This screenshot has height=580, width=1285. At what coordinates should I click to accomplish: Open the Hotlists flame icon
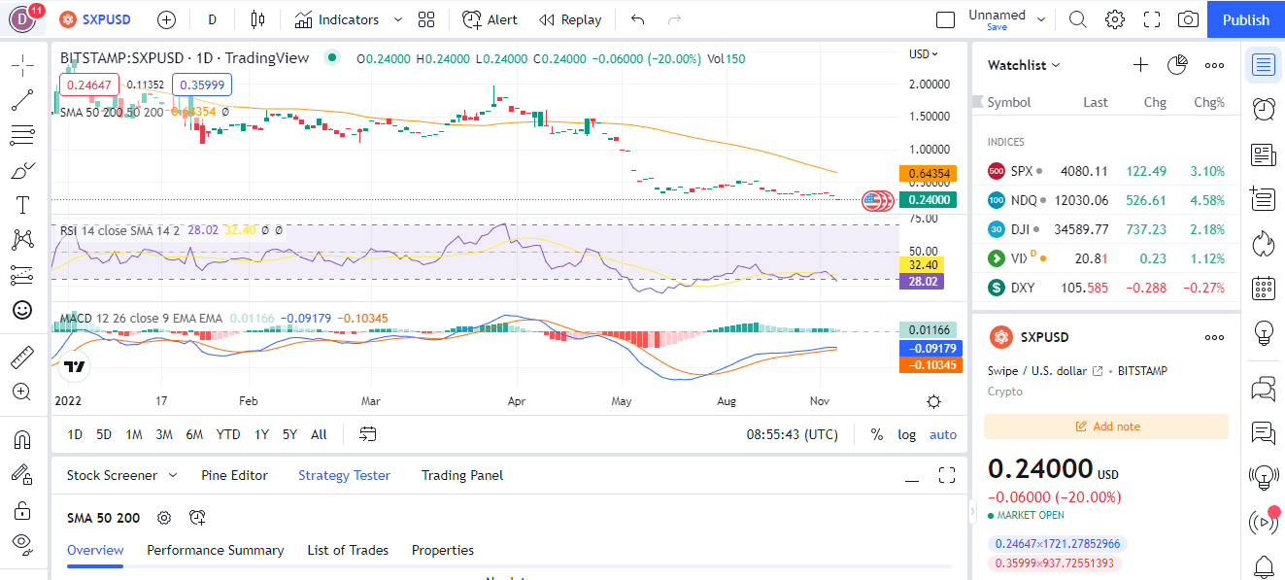coord(1264,243)
